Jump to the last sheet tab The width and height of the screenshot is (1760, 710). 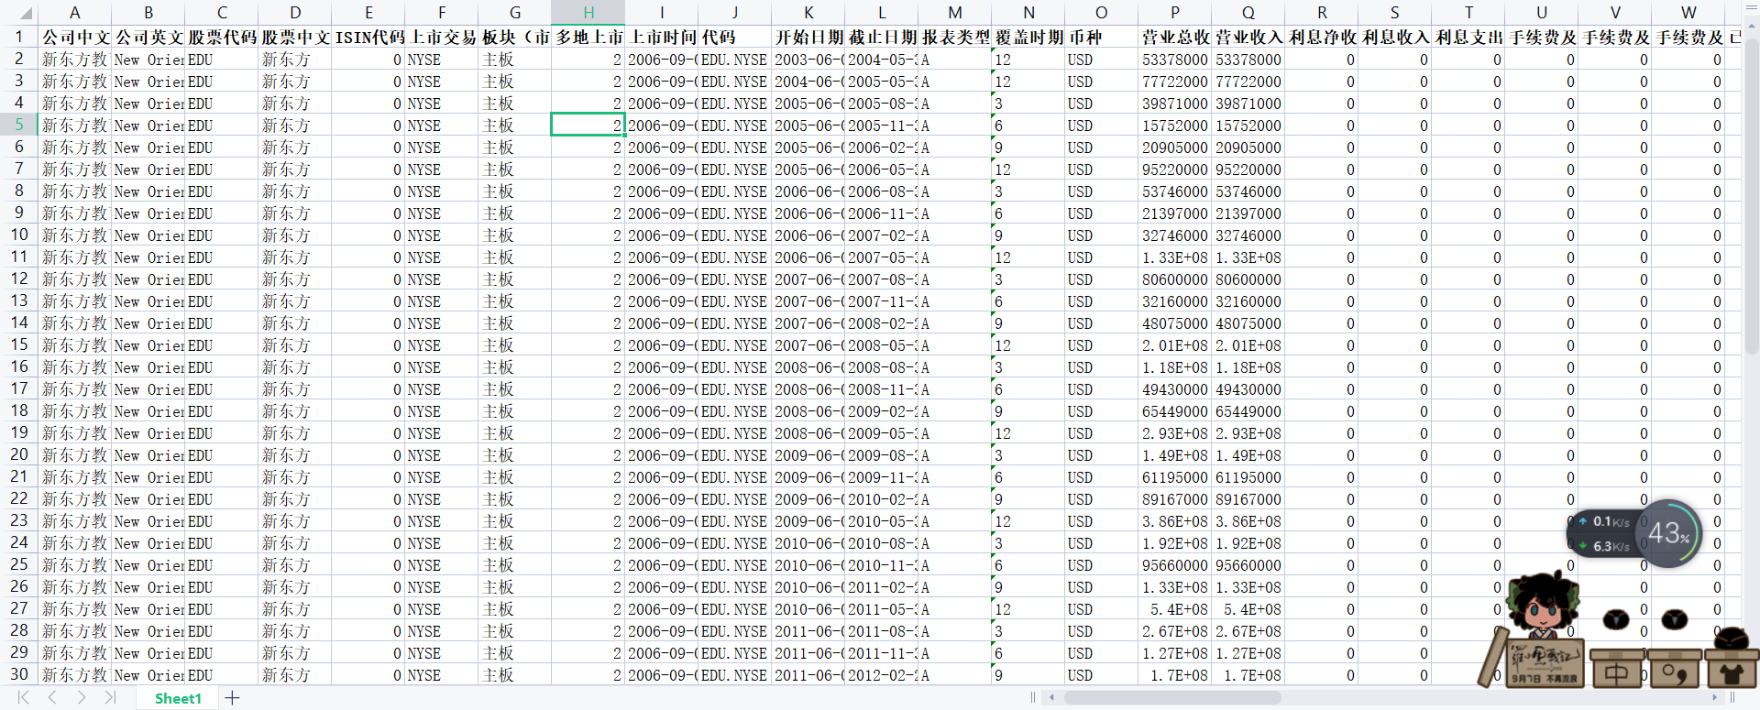(110, 698)
